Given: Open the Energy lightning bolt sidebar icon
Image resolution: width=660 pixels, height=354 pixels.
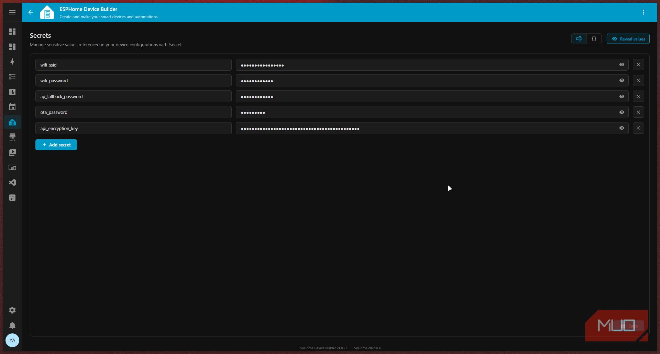Looking at the screenshot, I should tap(12, 62).
